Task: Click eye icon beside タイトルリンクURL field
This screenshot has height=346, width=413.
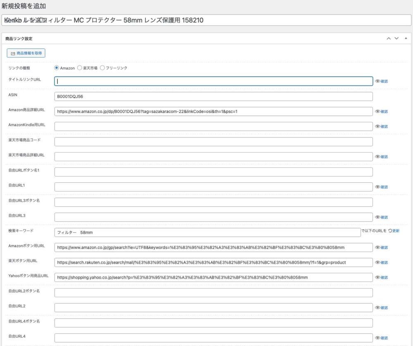Action: pos(377,81)
